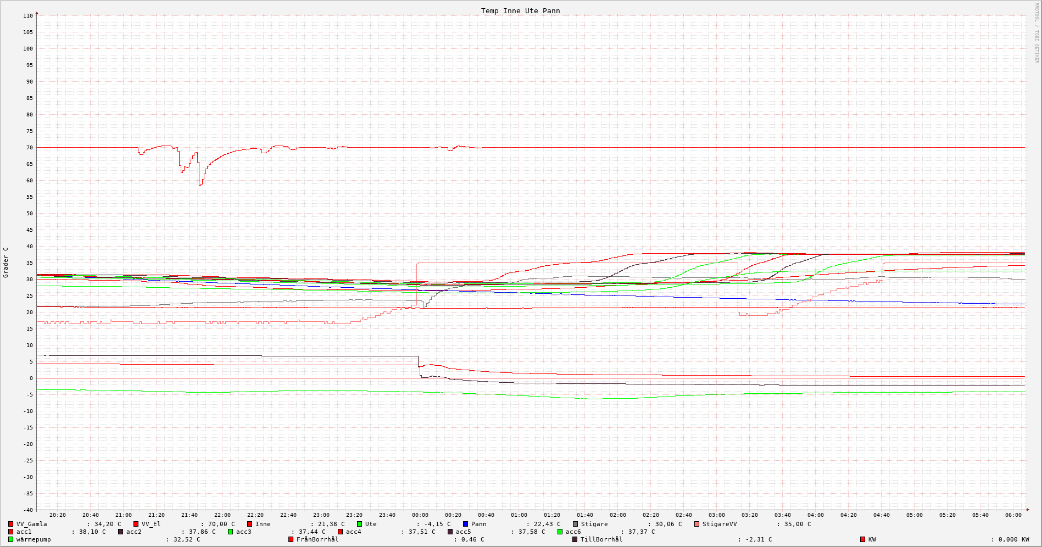1042x547 pixels.
Task: Click the Grader C axis label
Action: coord(6,262)
